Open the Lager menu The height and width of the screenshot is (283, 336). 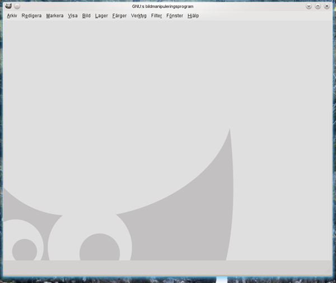pos(101,16)
